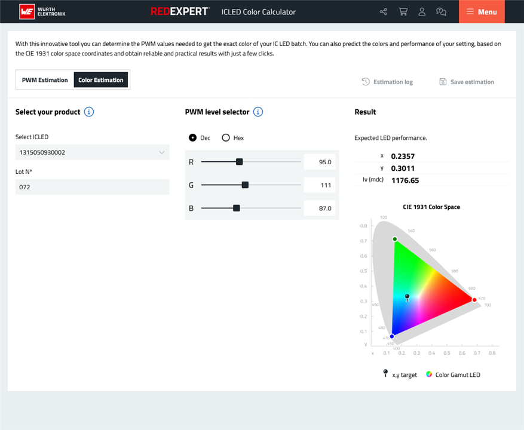Screen dimensions: 524x430
Task: Show info for Select your product
Action: [x=89, y=112]
